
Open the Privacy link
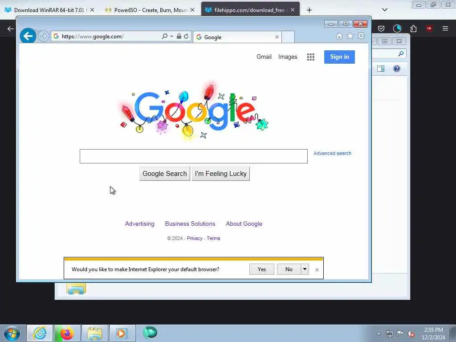(195, 238)
